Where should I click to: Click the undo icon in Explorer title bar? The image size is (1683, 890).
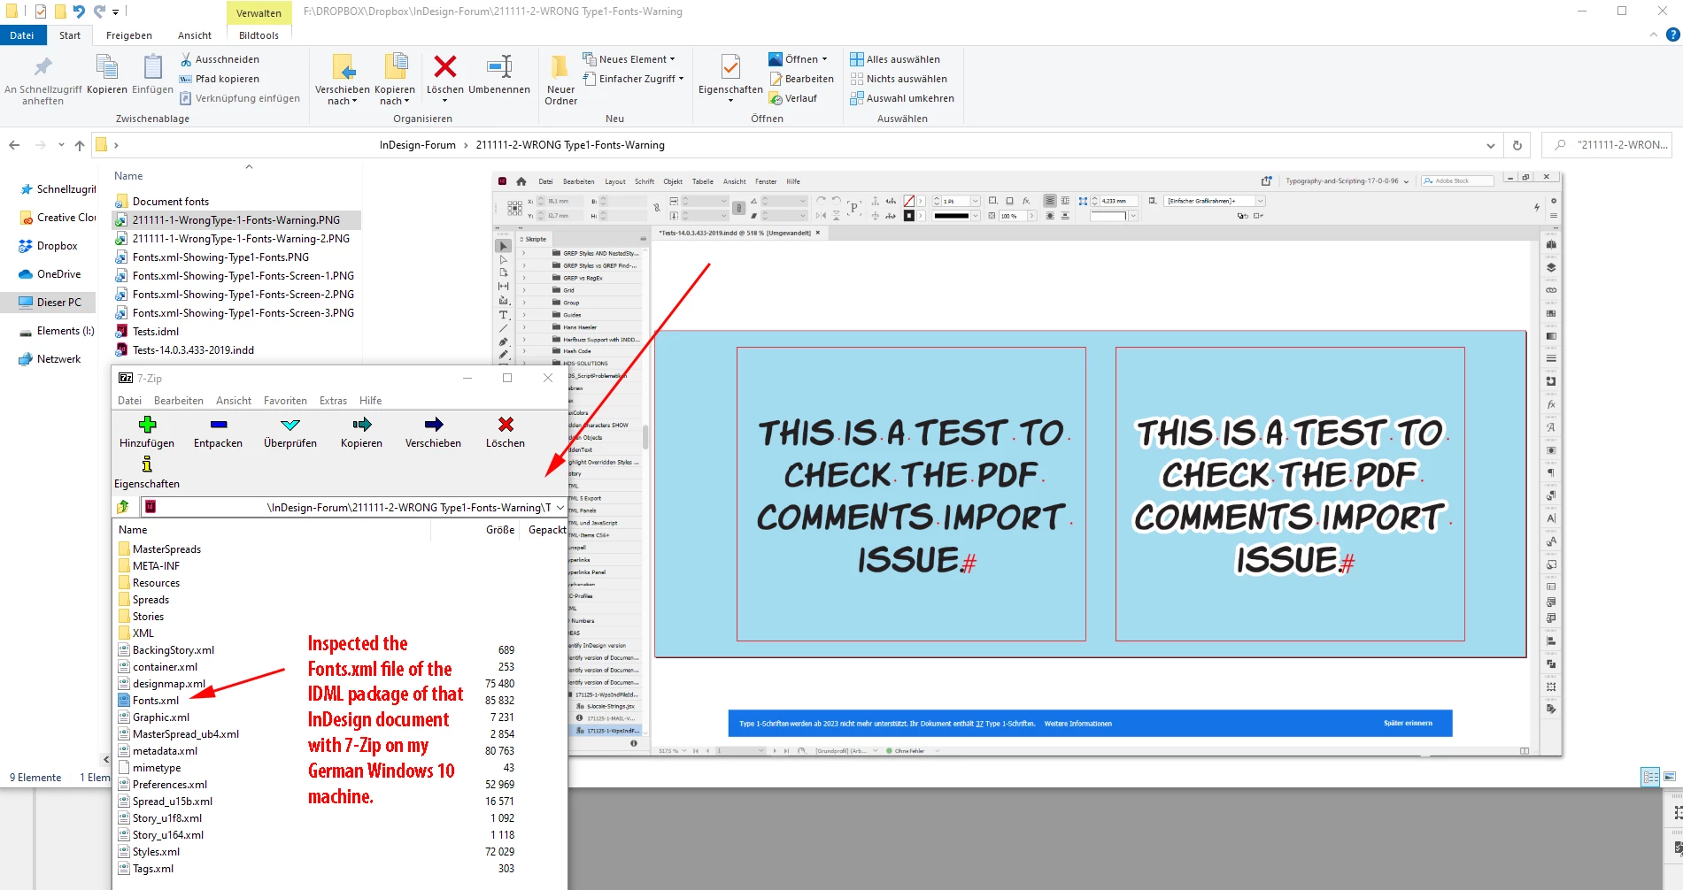coord(79,12)
